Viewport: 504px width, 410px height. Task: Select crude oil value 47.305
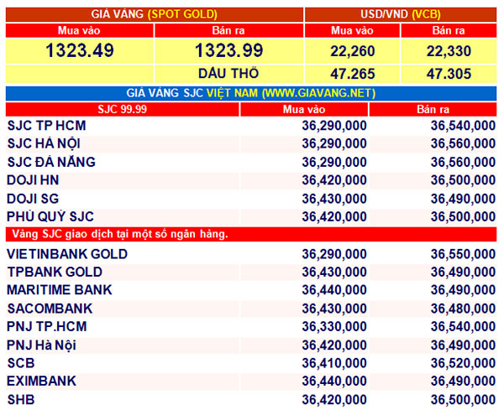coord(449,74)
